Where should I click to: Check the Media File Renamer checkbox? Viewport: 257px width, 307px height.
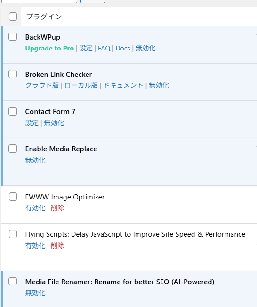coord(13,282)
